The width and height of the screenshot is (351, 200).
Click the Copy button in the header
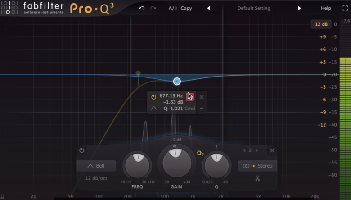(x=186, y=8)
